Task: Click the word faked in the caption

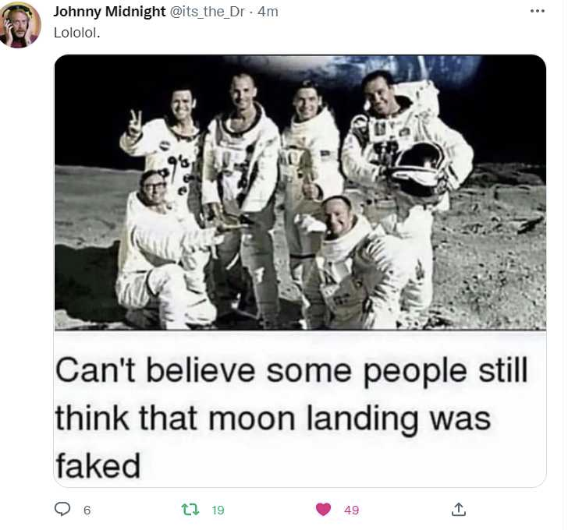Action: [x=98, y=466]
